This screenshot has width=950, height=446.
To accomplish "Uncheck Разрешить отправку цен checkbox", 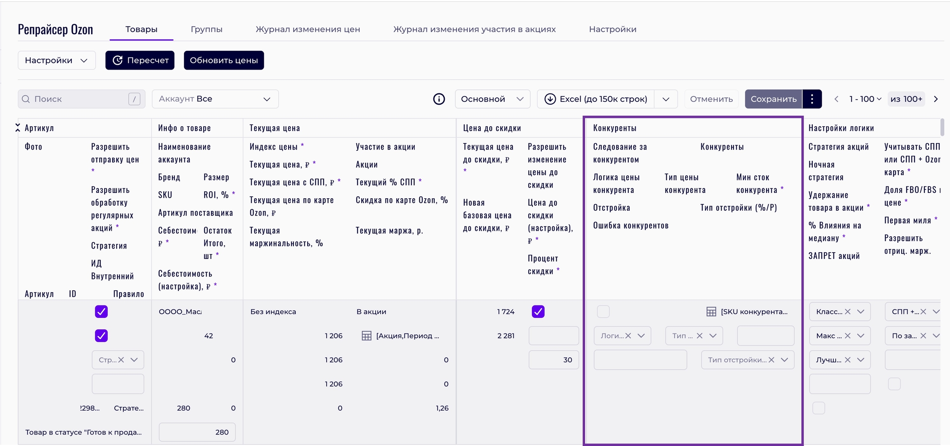I will (x=101, y=312).
